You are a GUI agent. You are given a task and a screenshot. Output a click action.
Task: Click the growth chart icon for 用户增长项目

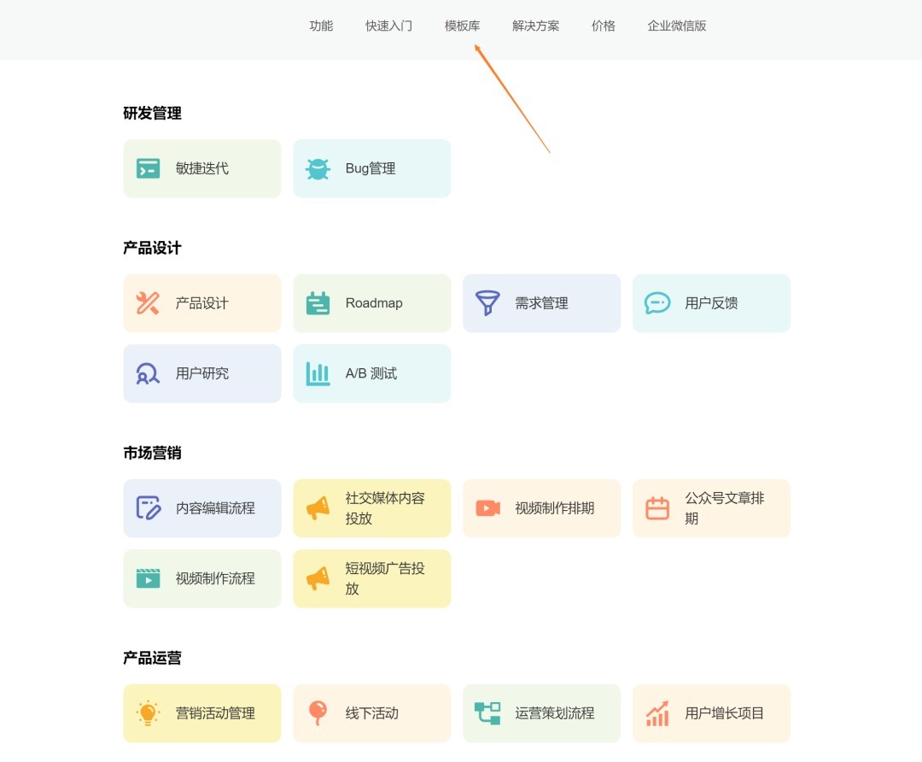point(657,713)
